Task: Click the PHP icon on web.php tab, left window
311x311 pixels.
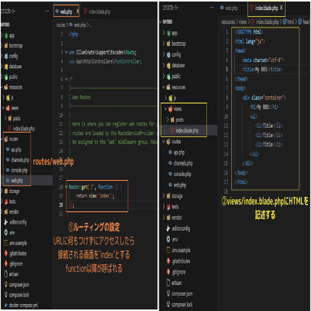Action: pyautogui.click(x=57, y=11)
